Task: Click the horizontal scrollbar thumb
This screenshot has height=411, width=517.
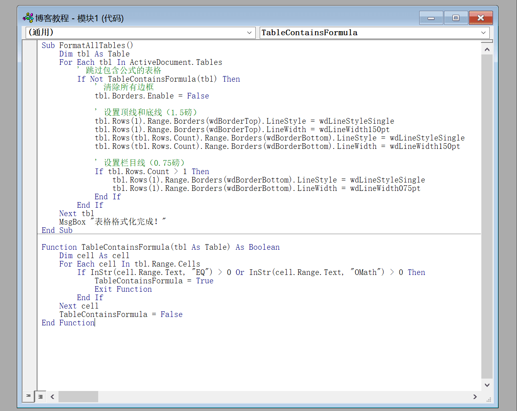Action: (78, 397)
